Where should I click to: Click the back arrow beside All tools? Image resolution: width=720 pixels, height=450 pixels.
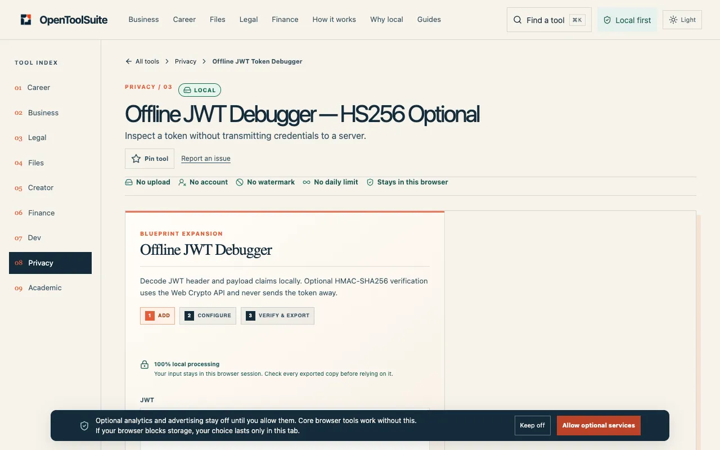(x=129, y=61)
